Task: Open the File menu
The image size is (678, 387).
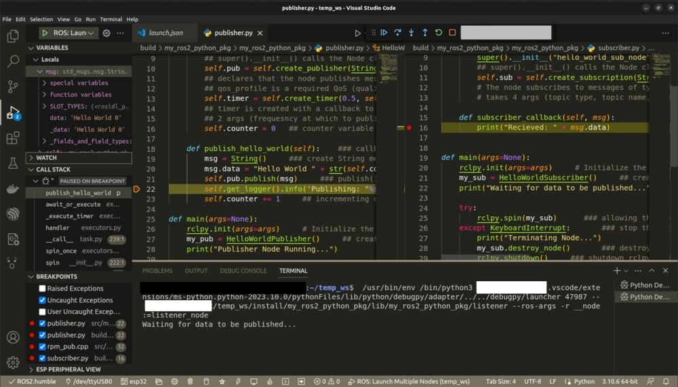Action: [x=7, y=20]
